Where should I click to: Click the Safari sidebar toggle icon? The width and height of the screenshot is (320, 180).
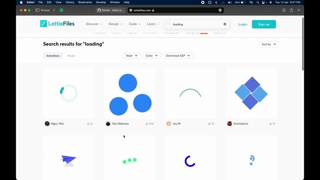(x=37, y=10)
